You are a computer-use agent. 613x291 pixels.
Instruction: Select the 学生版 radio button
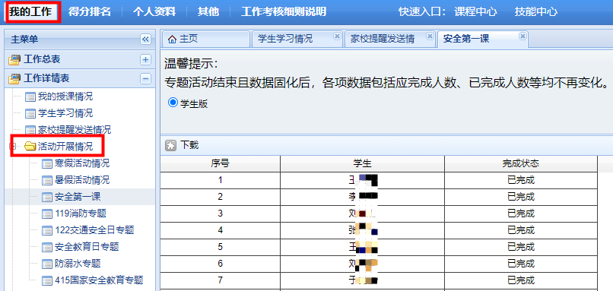(173, 103)
